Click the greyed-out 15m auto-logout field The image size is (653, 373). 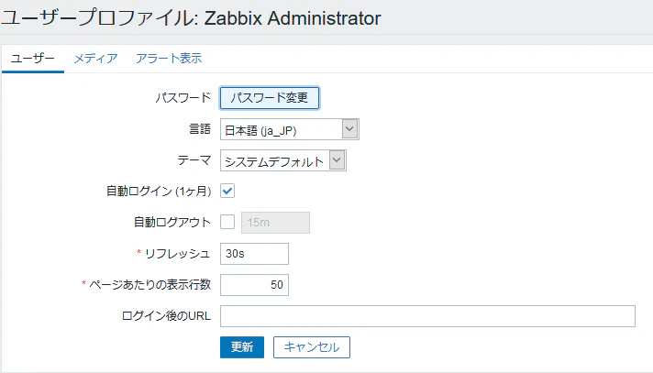click(275, 223)
